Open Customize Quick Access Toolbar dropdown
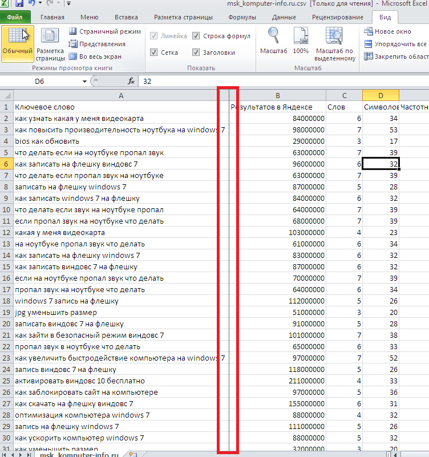This screenshot has width=429, height=457. pyautogui.click(x=69, y=3)
